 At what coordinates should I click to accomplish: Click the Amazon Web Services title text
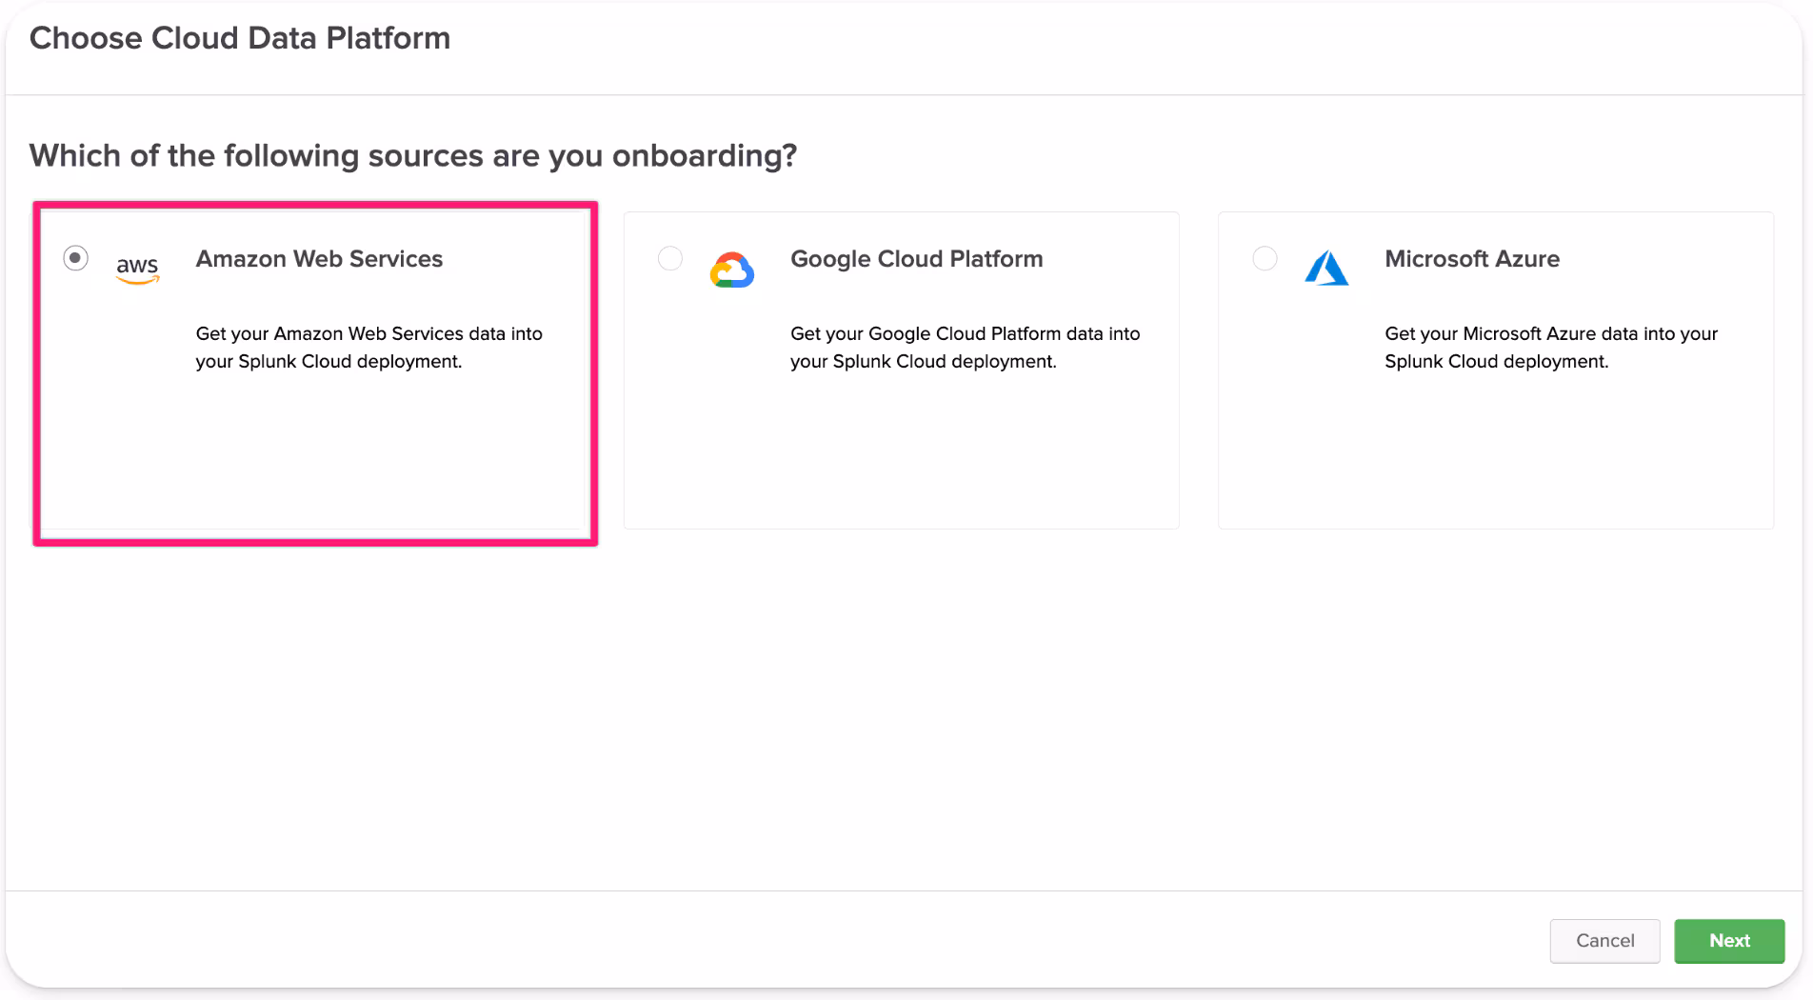click(319, 259)
